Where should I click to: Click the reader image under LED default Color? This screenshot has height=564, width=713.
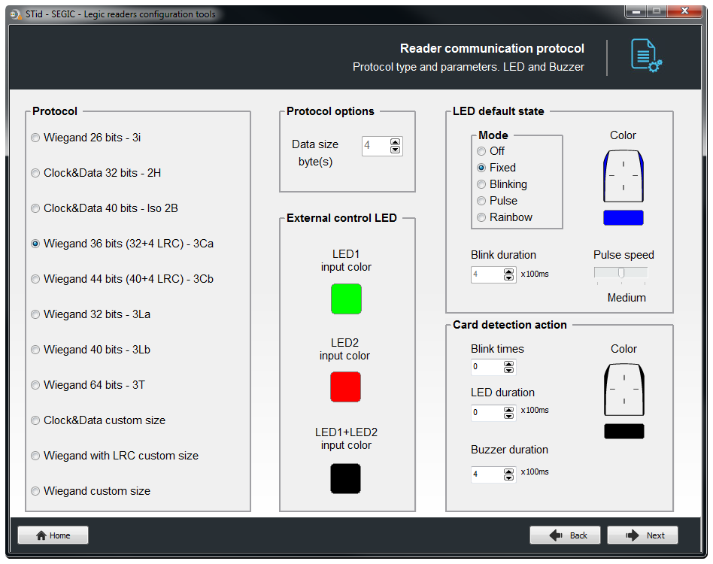tap(623, 176)
